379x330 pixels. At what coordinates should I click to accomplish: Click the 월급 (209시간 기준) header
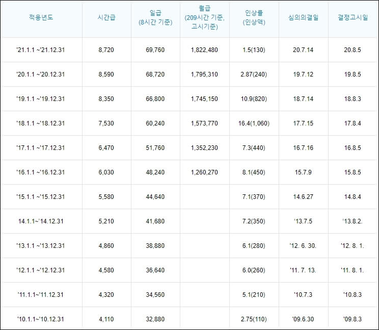204,17
